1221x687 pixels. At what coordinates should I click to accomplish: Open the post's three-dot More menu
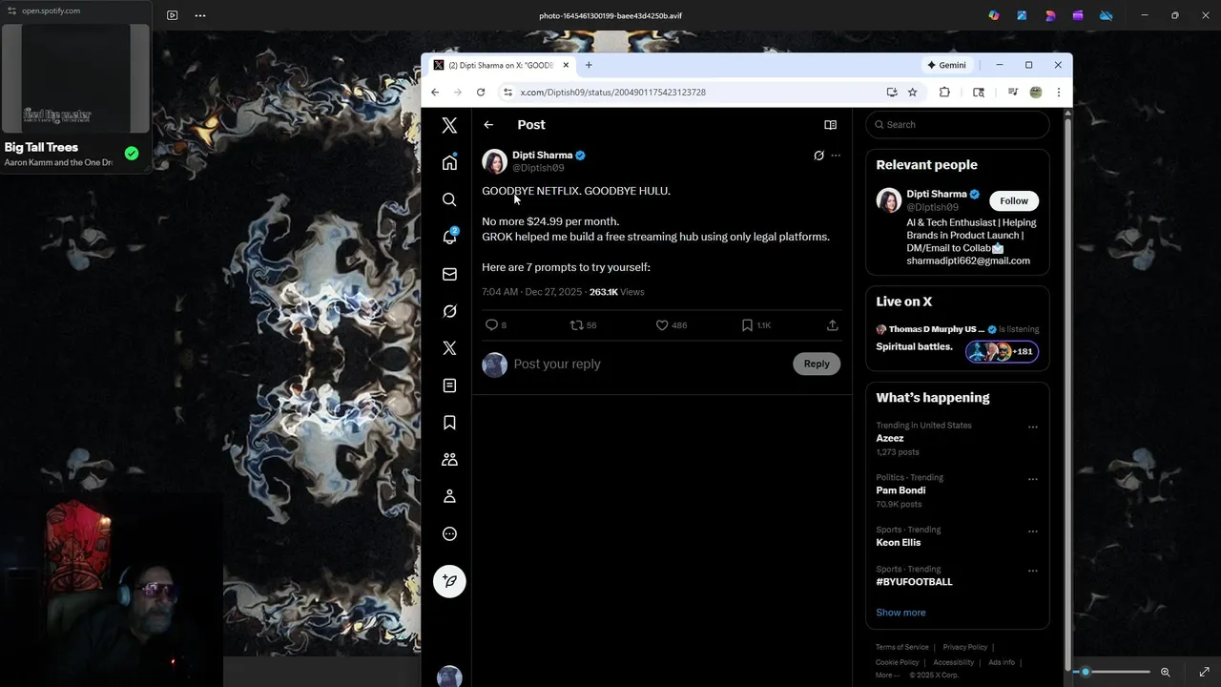tap(836, 156)
